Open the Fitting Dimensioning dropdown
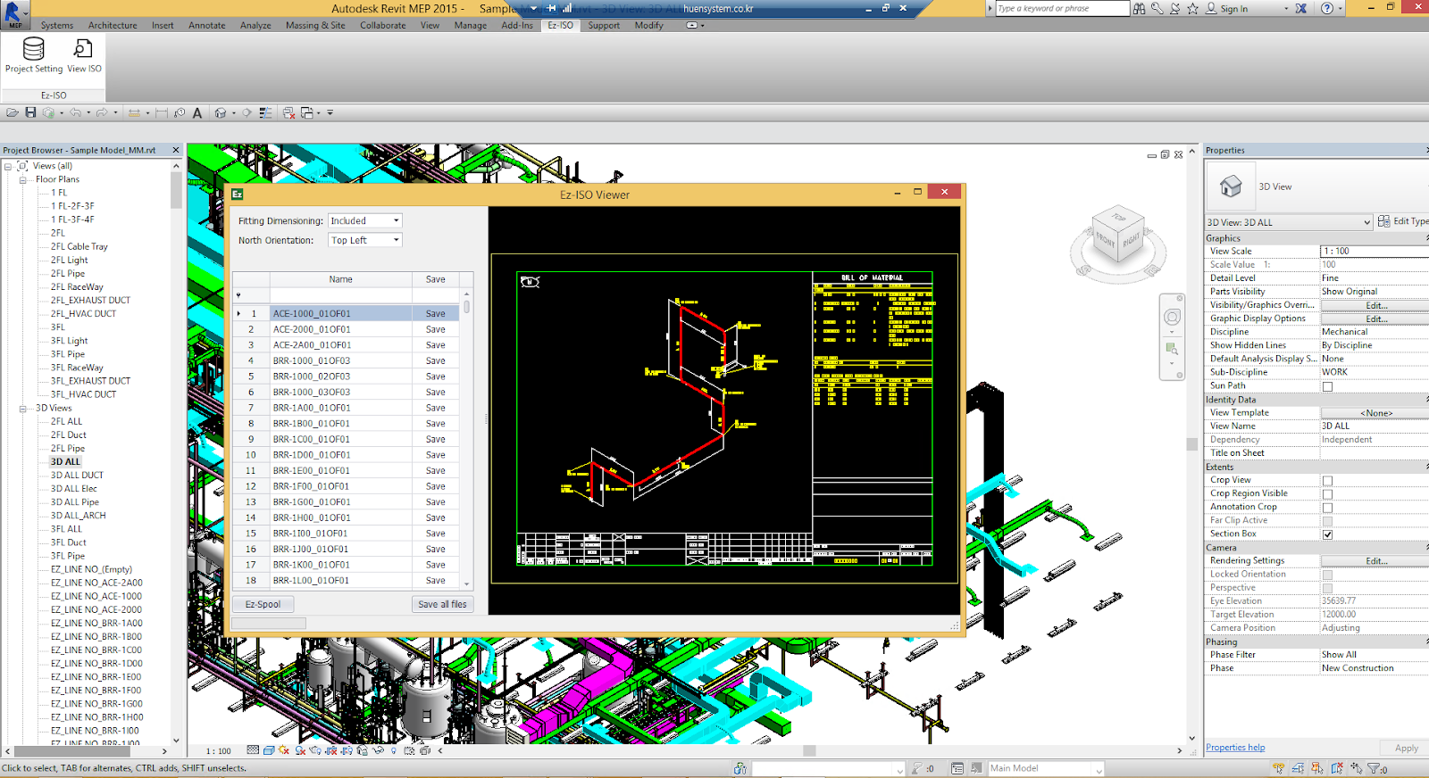 (x=365, y=220)
